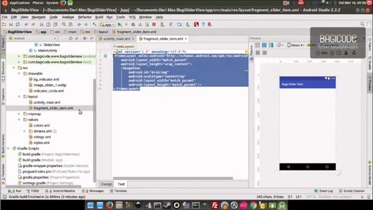Viewport: 373px width, 210px height.
Task: Open the Terminal tool window
Action: tap(118, 191)
